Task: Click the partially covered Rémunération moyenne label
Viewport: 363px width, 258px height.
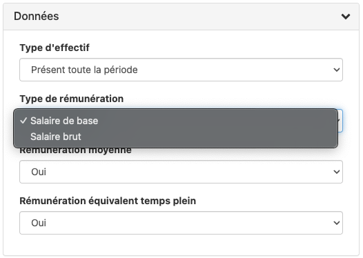Action: coord(75,151)
